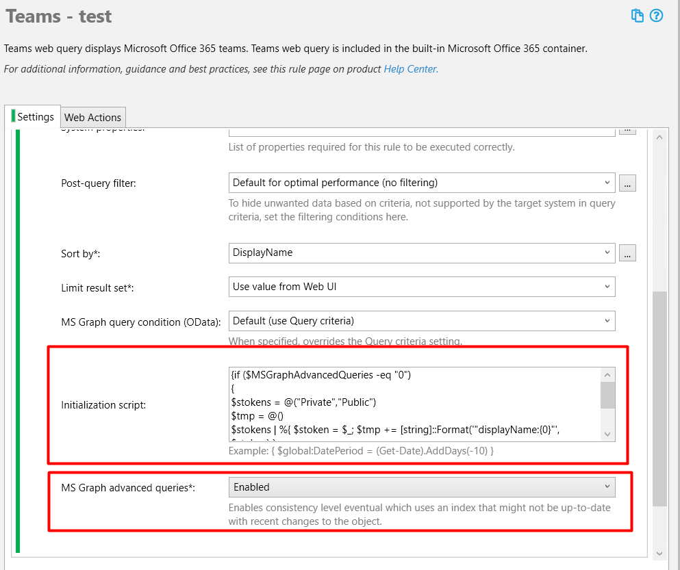
Task: Click the settings panel vertical scrollbar thumb
Action: [x=659, y=399]
